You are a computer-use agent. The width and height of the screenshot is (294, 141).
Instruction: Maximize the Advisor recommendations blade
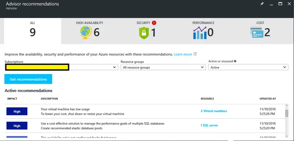280,4
